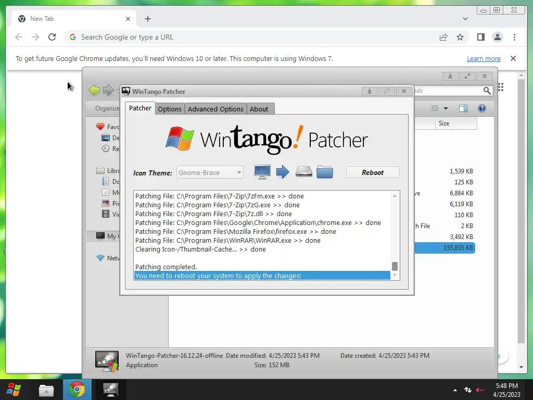Click the Pictures library icon
Image resolution: width=533 pixels, height=400 pixels.
(106, 203)
